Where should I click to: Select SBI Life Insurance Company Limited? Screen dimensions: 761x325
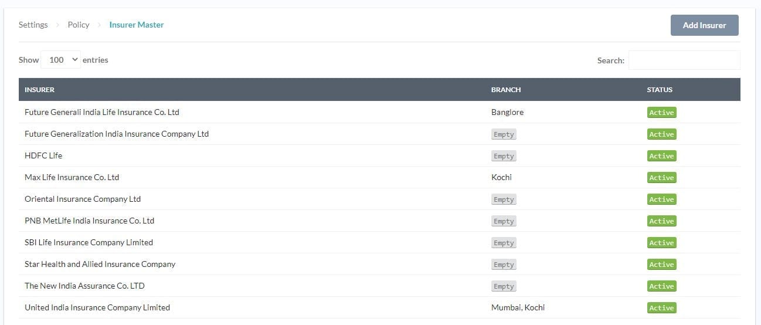point(89,242)
